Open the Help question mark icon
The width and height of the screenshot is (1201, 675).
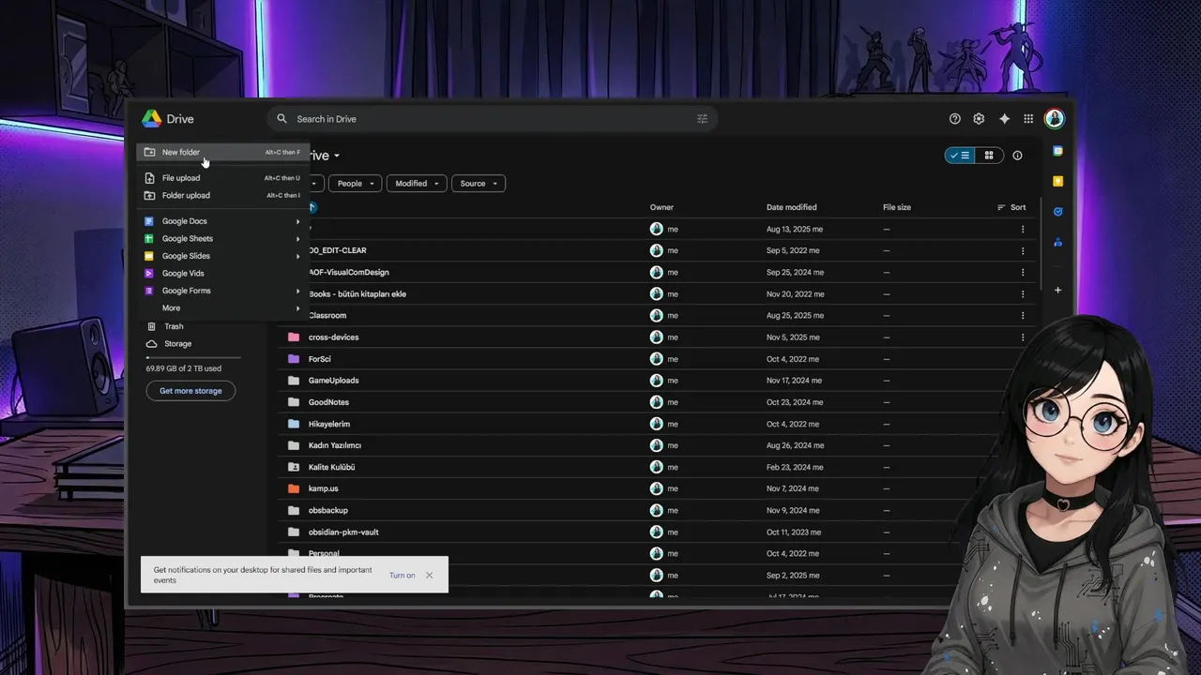955,119
